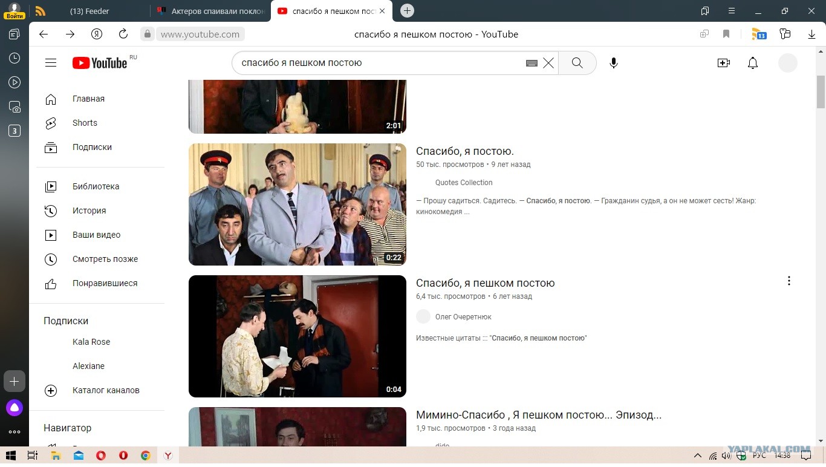Clear the YouTube search query

(548, 63)
